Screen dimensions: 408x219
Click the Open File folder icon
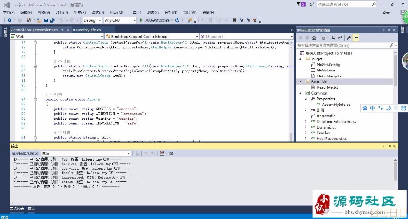click(39, 20)
